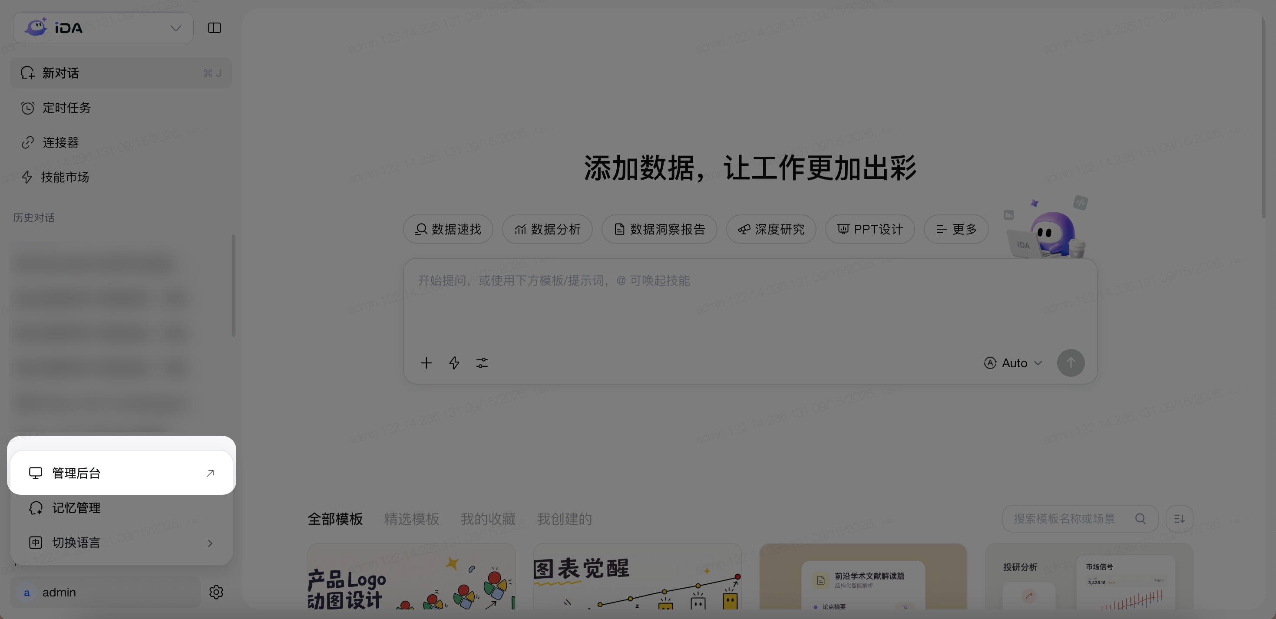
Task: Select PPT设计 quick action chip
Action: click(x=870, y=229)
